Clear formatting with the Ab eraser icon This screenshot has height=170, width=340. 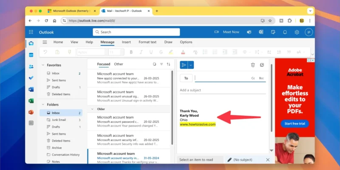coord(195,52)
